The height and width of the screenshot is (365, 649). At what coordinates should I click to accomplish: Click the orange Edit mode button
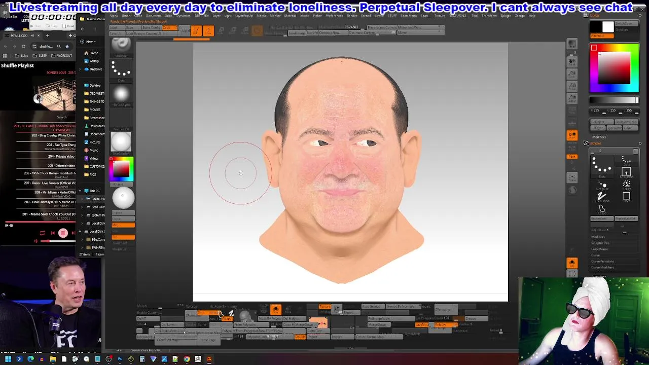196,30
